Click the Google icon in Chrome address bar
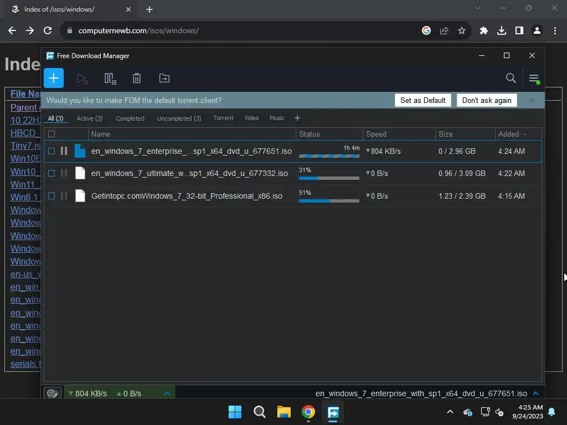Screen dimensions: 567x425 [x=426, y=31]
